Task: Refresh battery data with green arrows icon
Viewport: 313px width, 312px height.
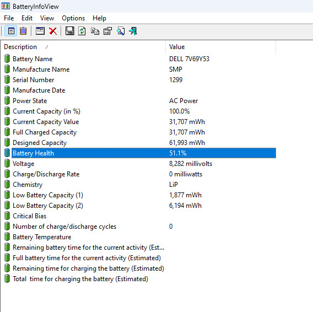Action: 82,31
